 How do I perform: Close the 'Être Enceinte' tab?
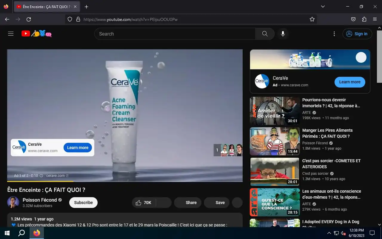[x=75, y=7]
